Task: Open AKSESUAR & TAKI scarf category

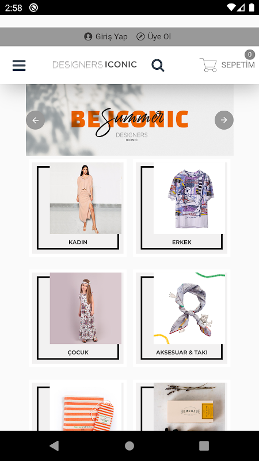Action: coord(182,318)
